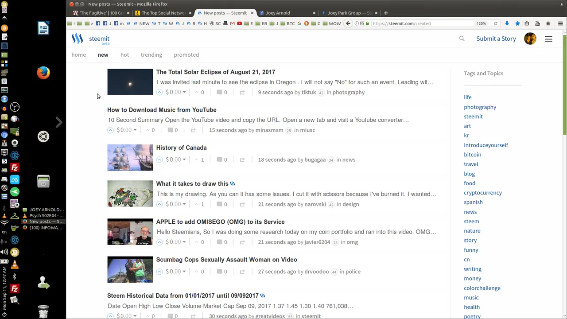This screenshot has height=319, width=567.
Task: Open new tab with plus button
Action: (x=386, y=13)
